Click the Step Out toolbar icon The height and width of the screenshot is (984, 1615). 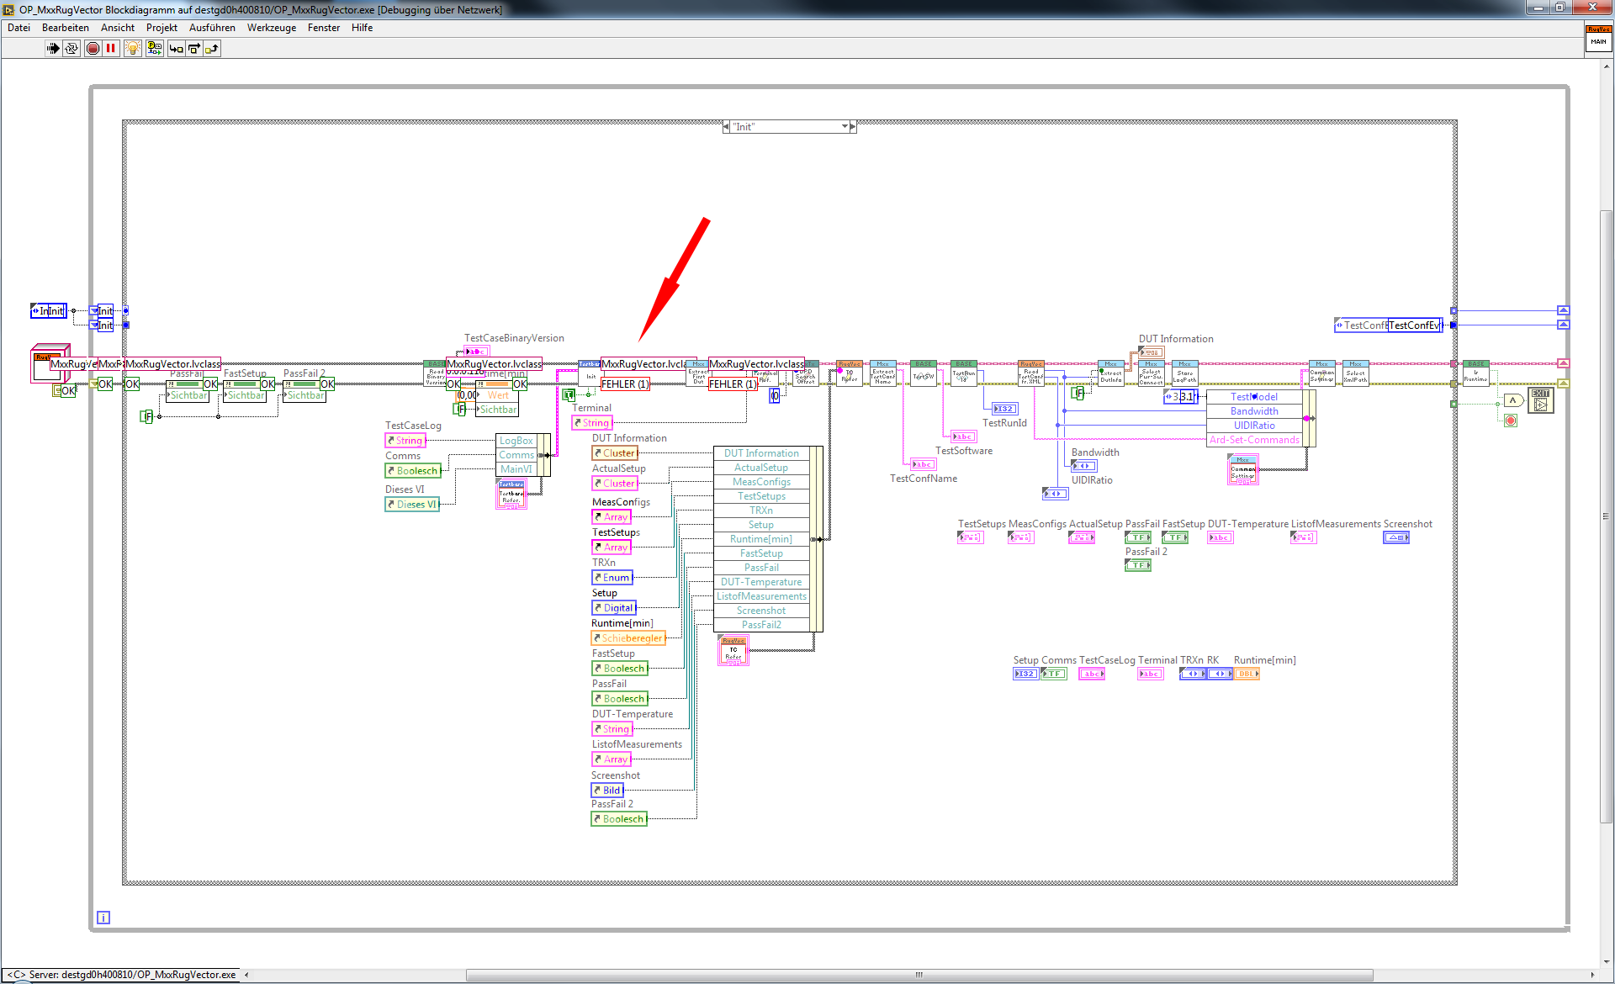(x=212, y=49)
